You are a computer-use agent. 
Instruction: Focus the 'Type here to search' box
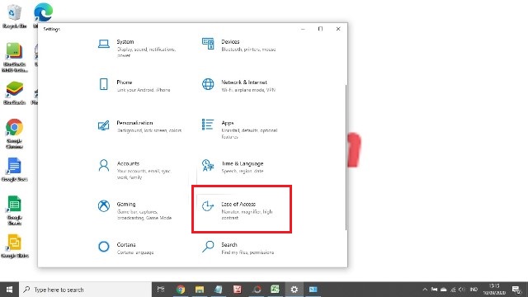[x=86, y=290]
